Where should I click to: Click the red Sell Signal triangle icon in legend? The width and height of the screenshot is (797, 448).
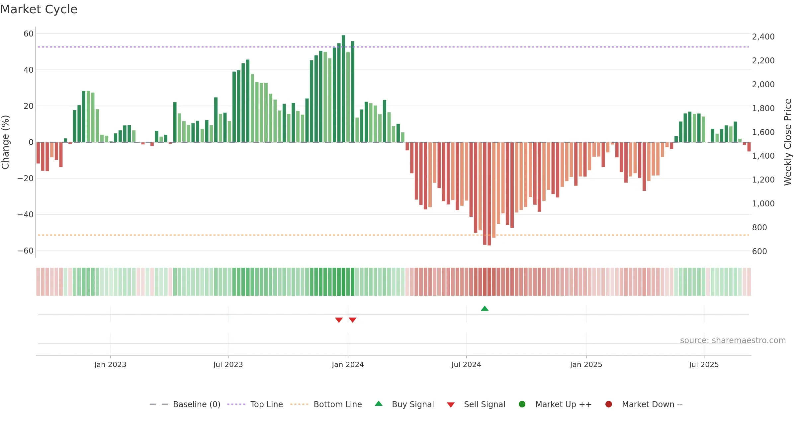pos(451,405)
